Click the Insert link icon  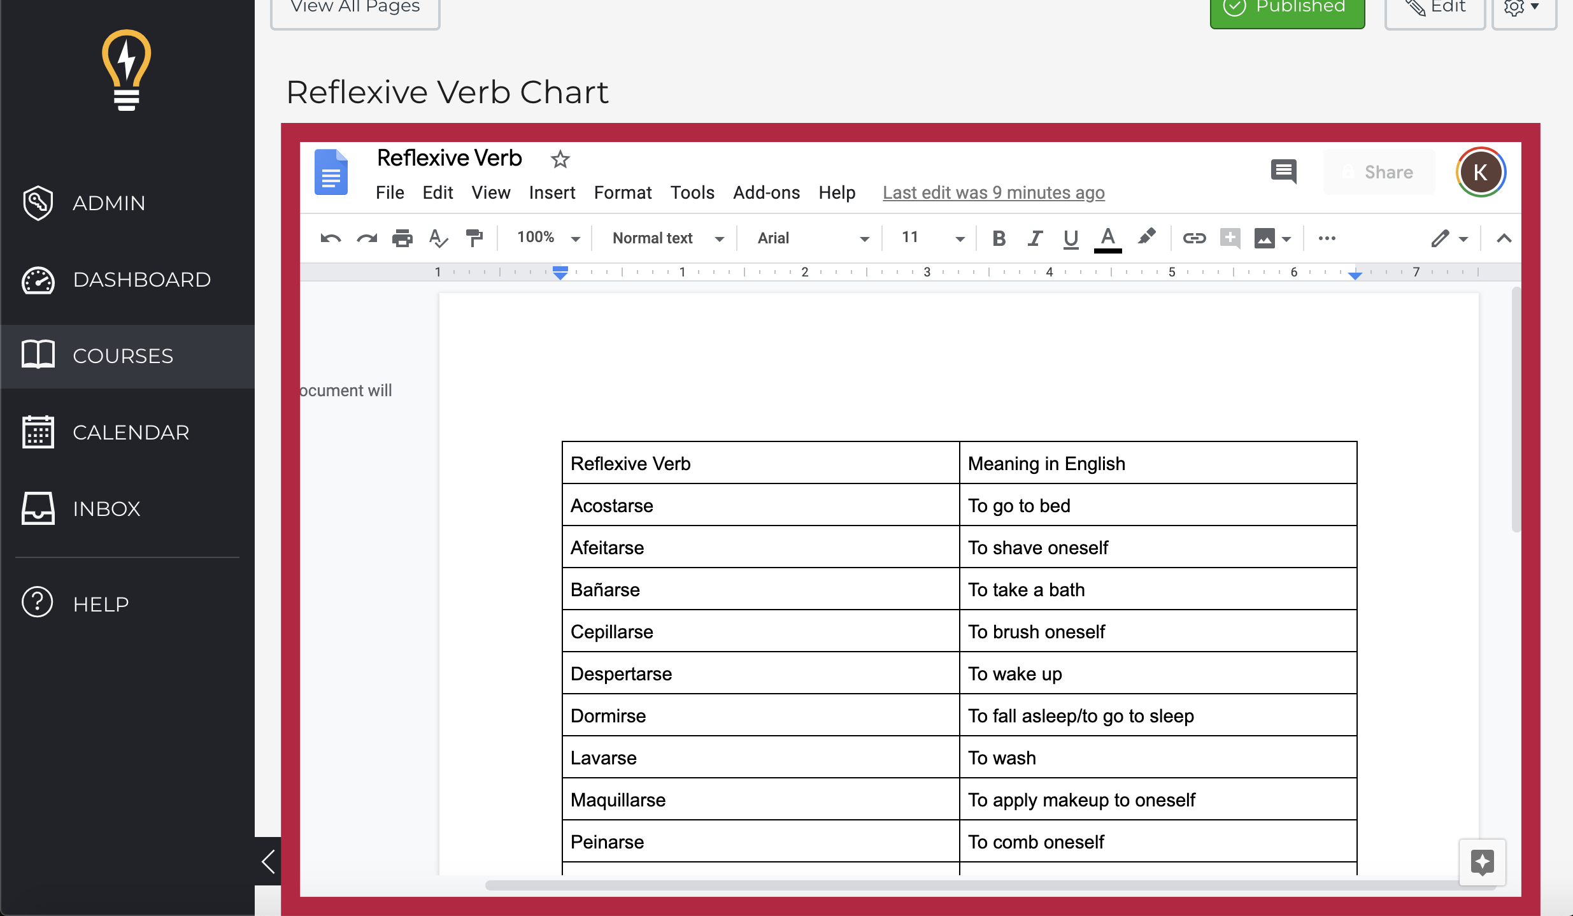tap(1194, 238)
